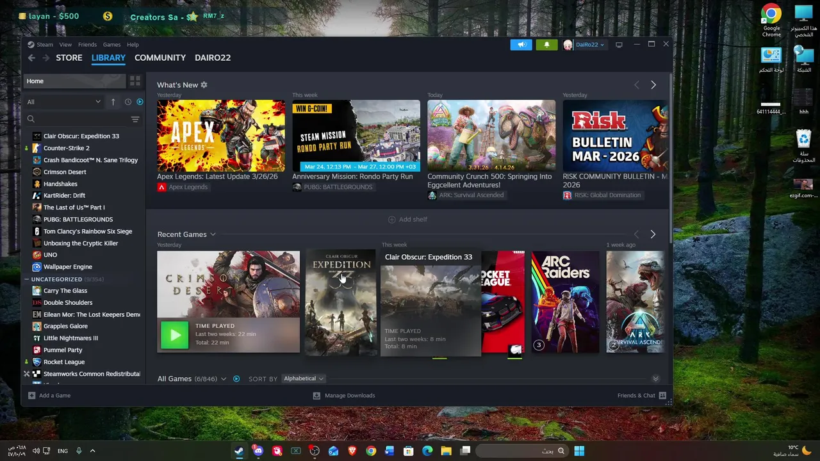Open the ARC Raiders recent game cover

point(565,302)
